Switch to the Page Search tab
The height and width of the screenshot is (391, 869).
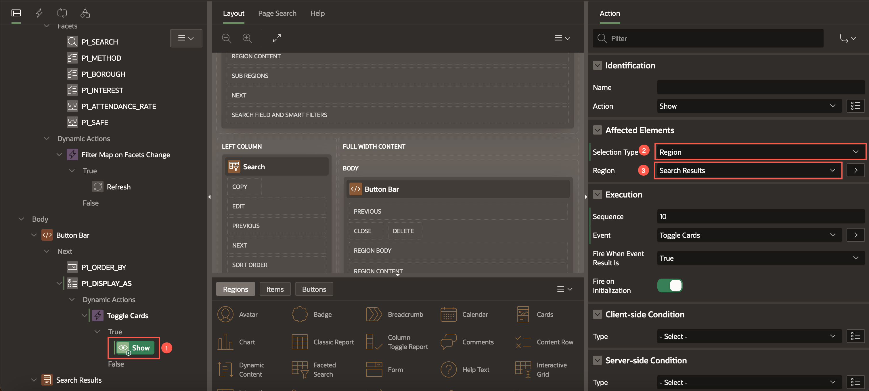tap(277, 13)
